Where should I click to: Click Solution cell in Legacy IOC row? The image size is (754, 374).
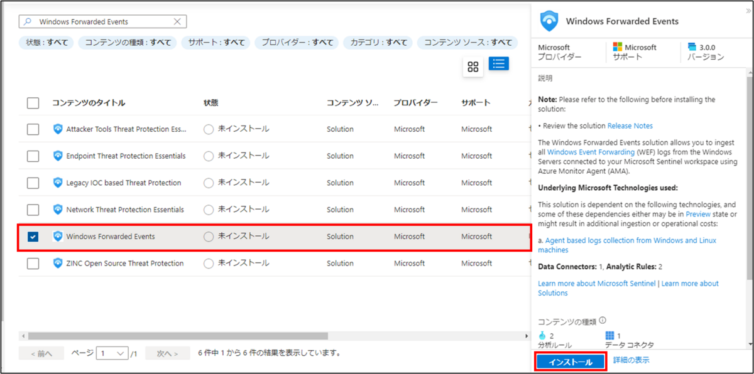pos(340,183)
